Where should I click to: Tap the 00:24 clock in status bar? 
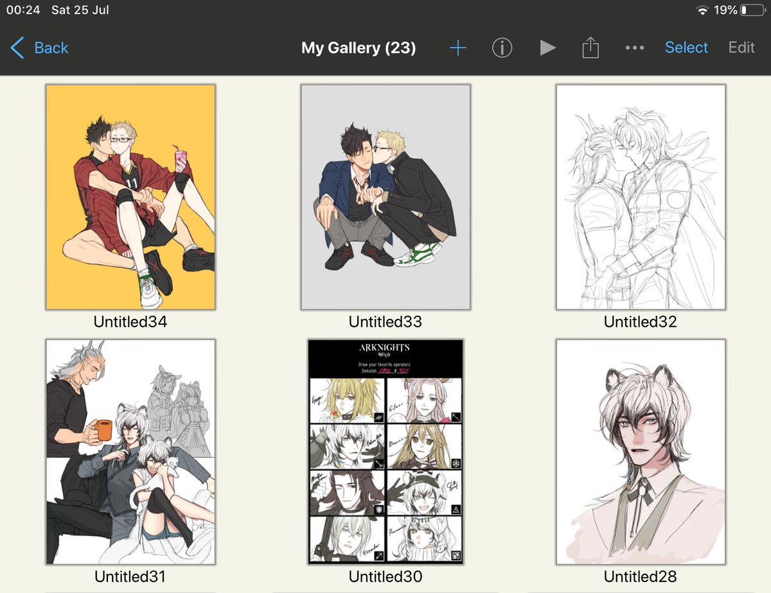click(x=22, y=10)
